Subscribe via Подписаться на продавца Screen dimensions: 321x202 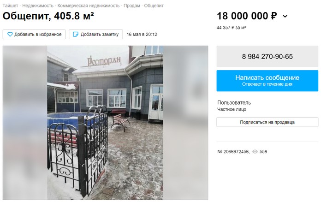pyautogui.click(x=267, y=122)
